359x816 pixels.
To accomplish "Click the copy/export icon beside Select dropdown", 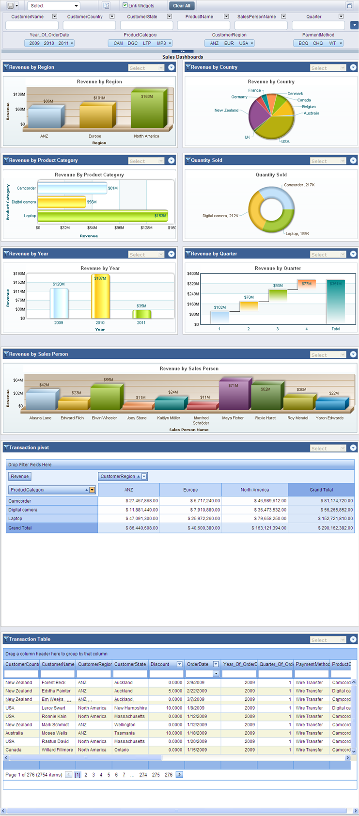I will [106, 6].
